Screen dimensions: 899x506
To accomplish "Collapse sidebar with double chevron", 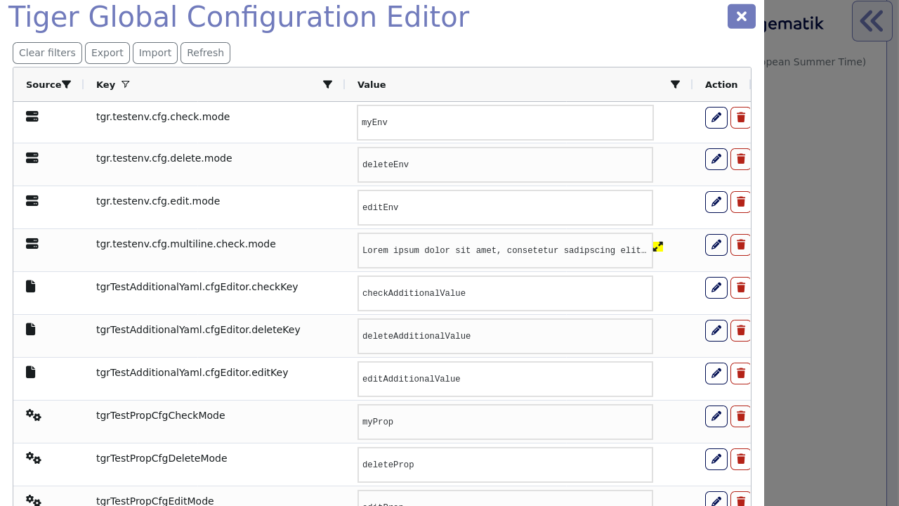I will point(872,21).
